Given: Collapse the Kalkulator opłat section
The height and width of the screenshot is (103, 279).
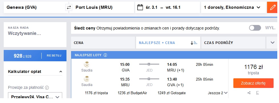Looking at the screenshot, I should (x=61, y=72).
